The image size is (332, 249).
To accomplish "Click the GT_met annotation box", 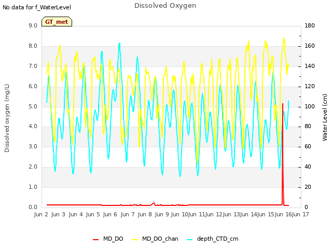I will coord(57,22).
